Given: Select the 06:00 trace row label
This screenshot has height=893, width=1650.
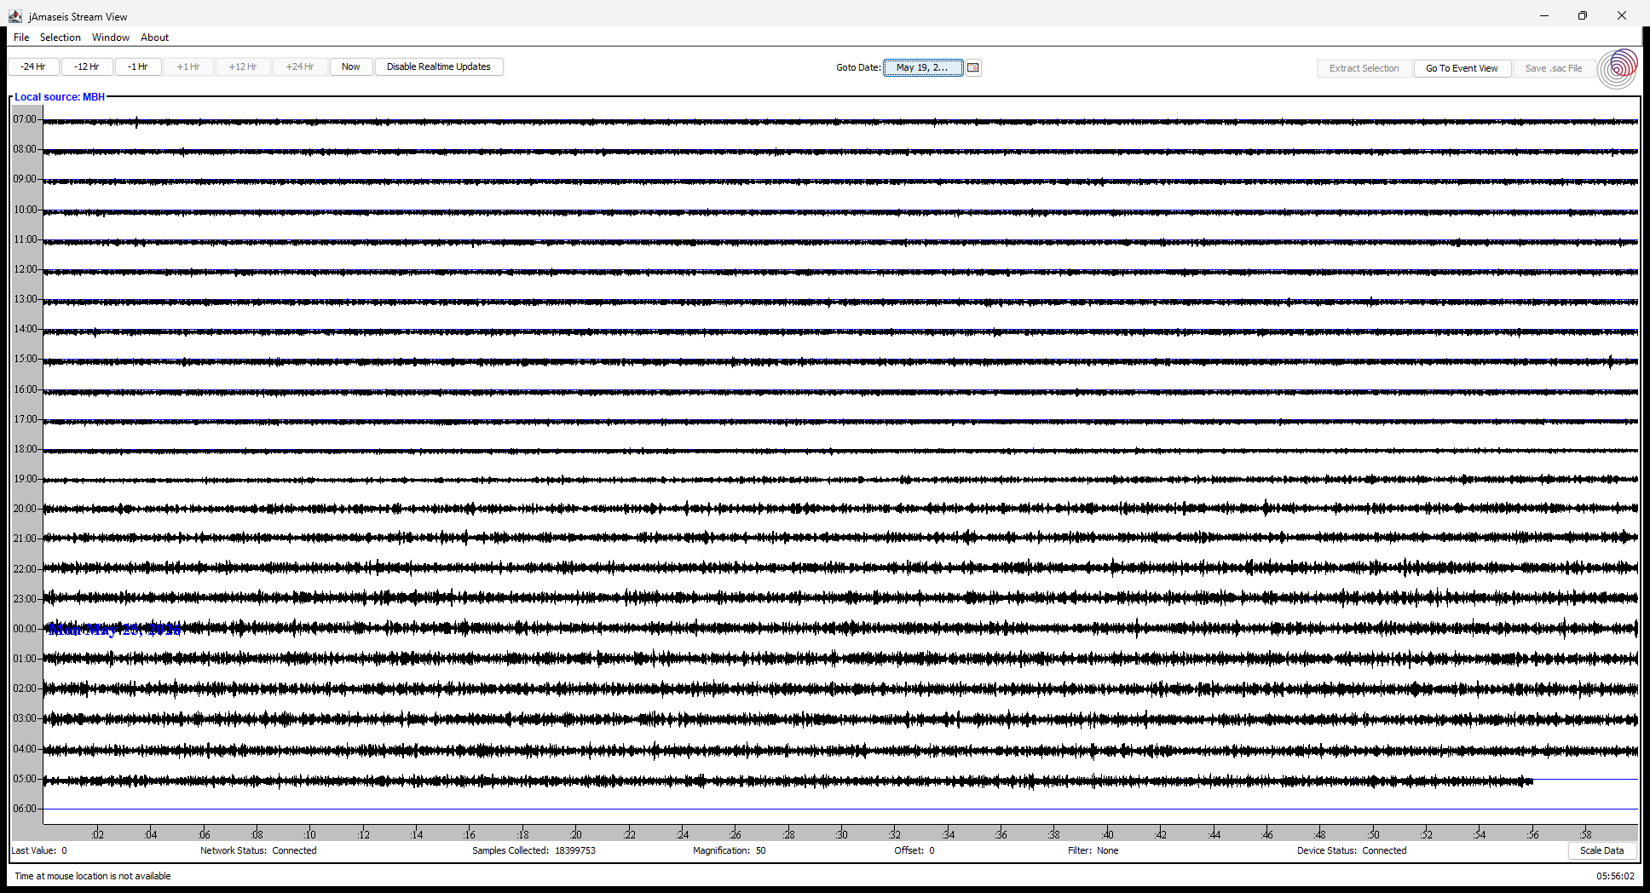Looking at the screenshot, I should pos(25,809).
